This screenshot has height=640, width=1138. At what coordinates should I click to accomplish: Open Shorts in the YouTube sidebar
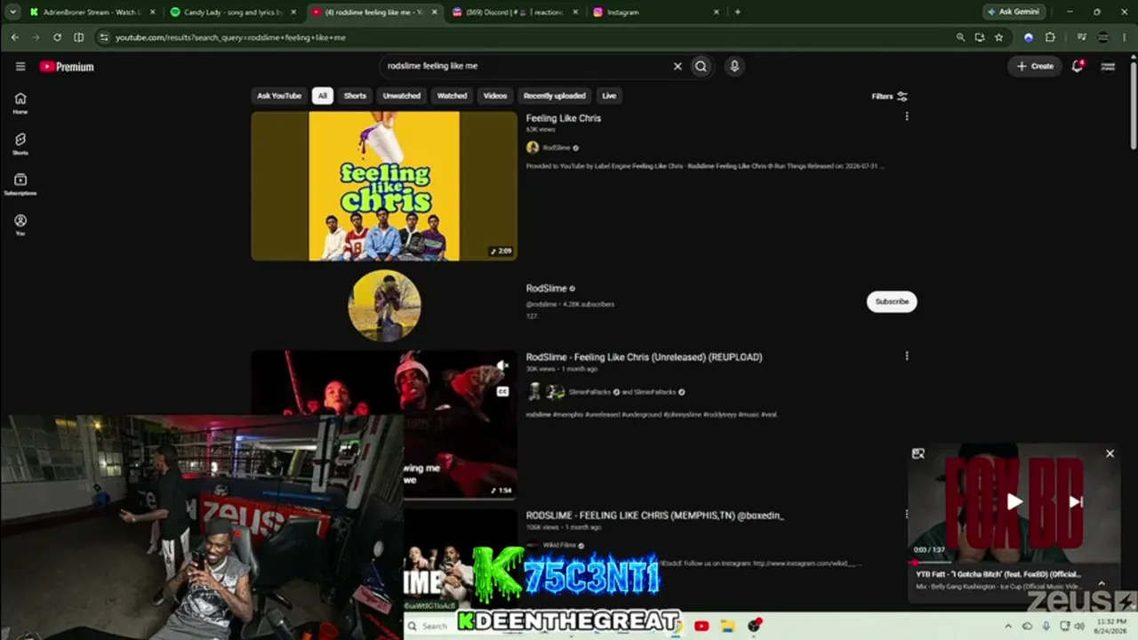pos(20,144)
